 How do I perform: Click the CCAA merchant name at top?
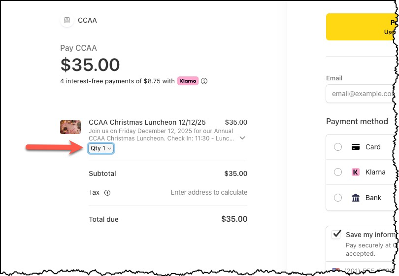[87, 21]
